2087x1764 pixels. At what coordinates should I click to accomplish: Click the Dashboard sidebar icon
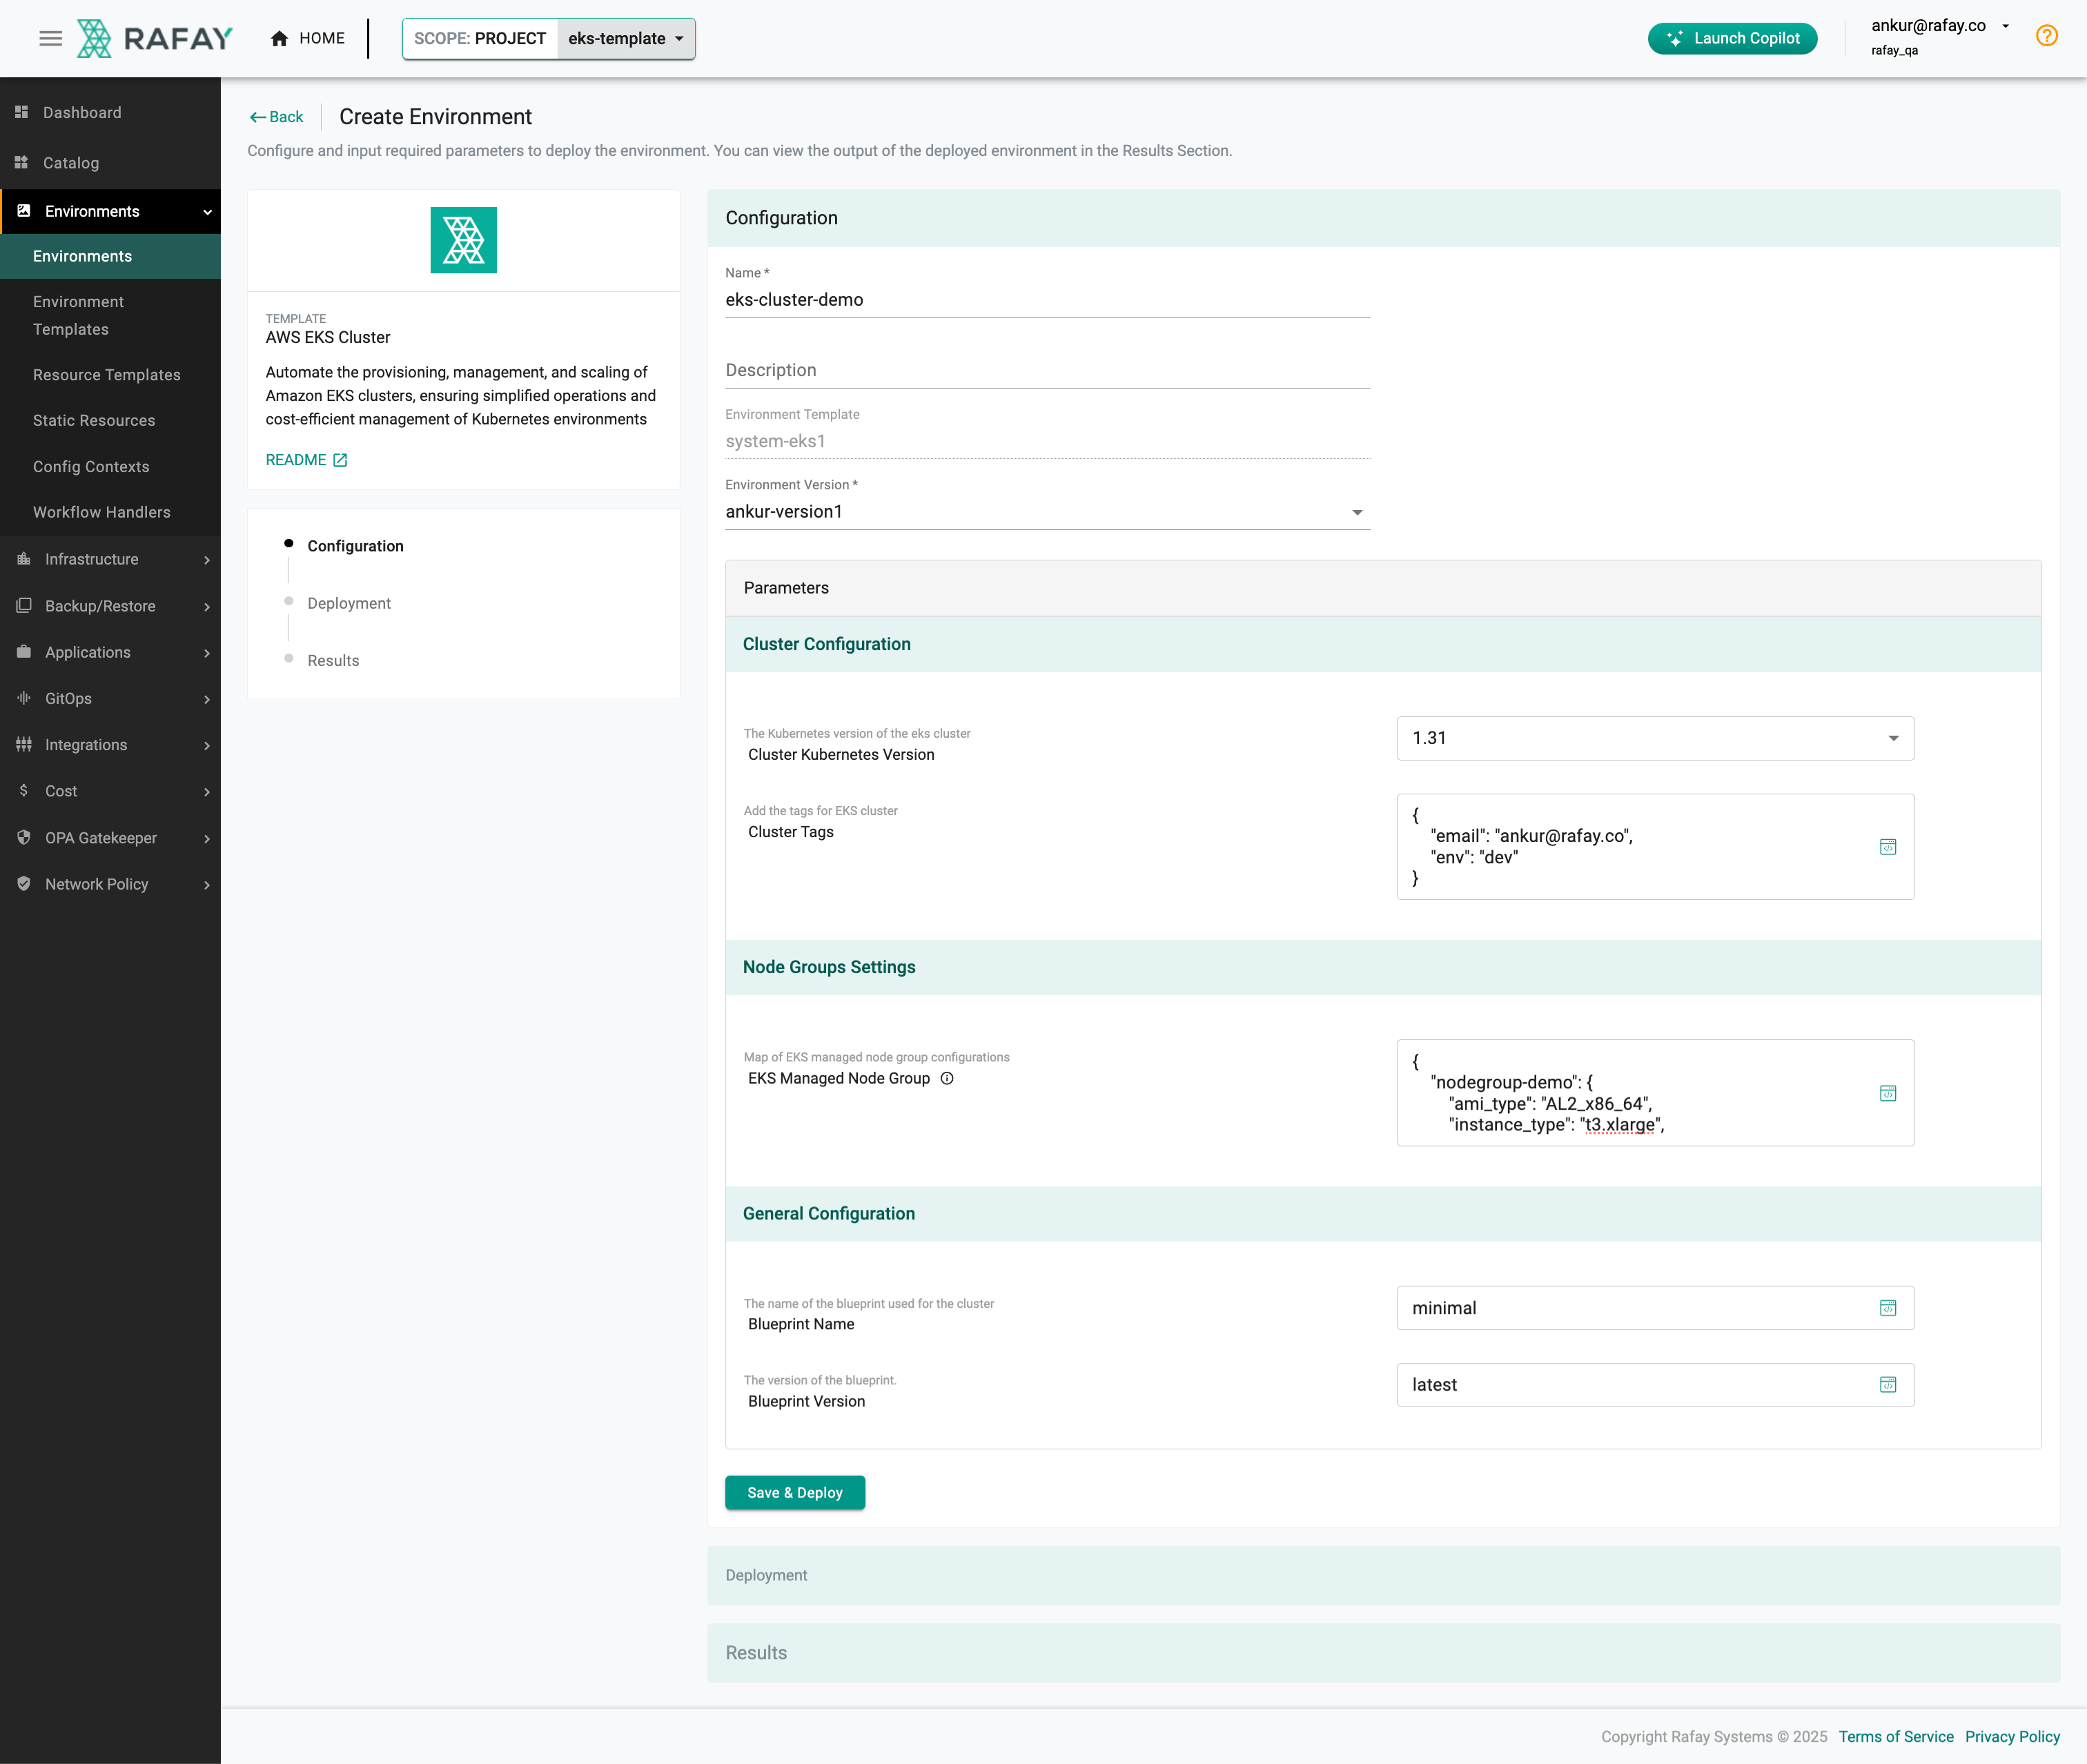(x=21, y=112)
